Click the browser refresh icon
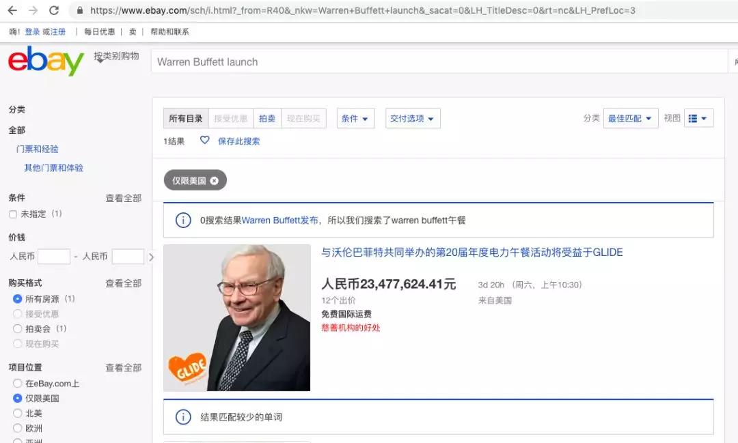Image resolution: width=738 pixels, height=443 pixels. 55,11
